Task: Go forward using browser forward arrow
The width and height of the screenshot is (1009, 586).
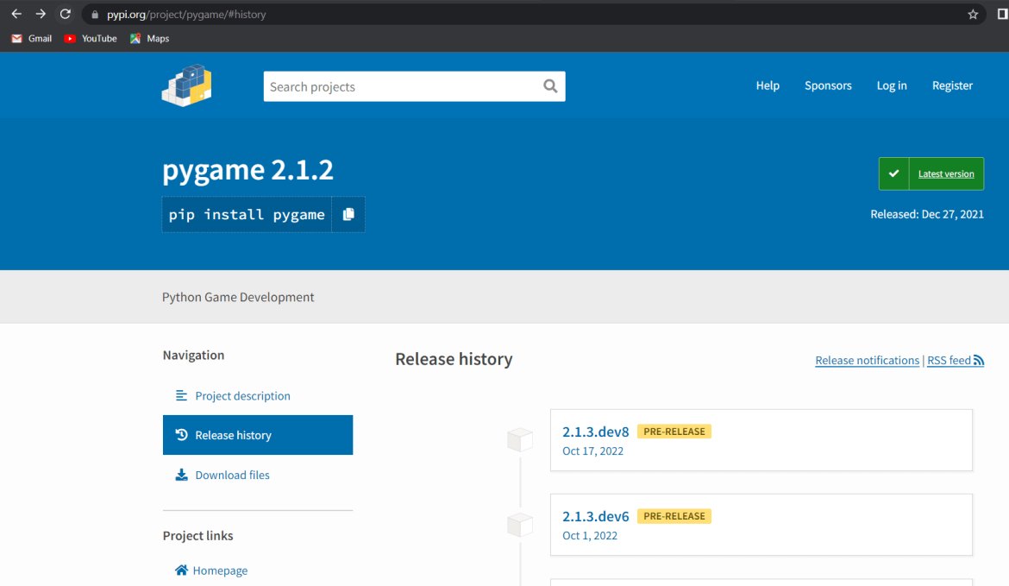Action: pos(41,14)
